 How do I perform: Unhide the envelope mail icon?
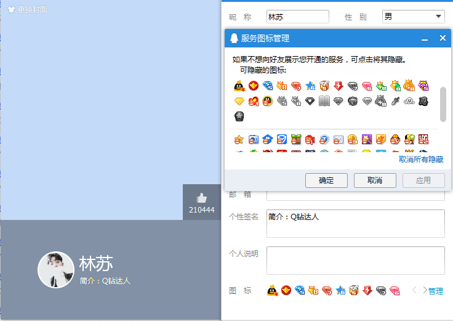(339, 140)
